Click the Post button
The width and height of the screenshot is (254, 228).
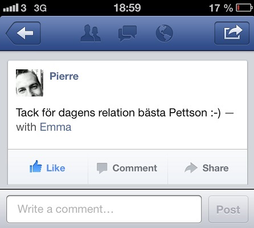(228, 209)
